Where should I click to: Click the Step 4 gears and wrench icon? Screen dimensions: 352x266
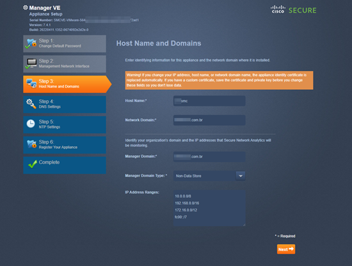tap(31, 104)
